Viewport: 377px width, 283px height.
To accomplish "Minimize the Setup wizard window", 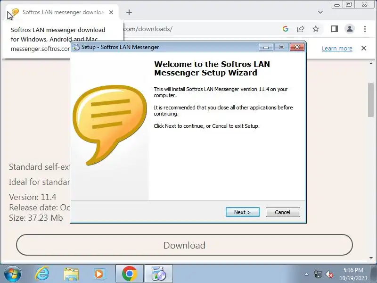I will pyautogui.click(x=266, y=47).
